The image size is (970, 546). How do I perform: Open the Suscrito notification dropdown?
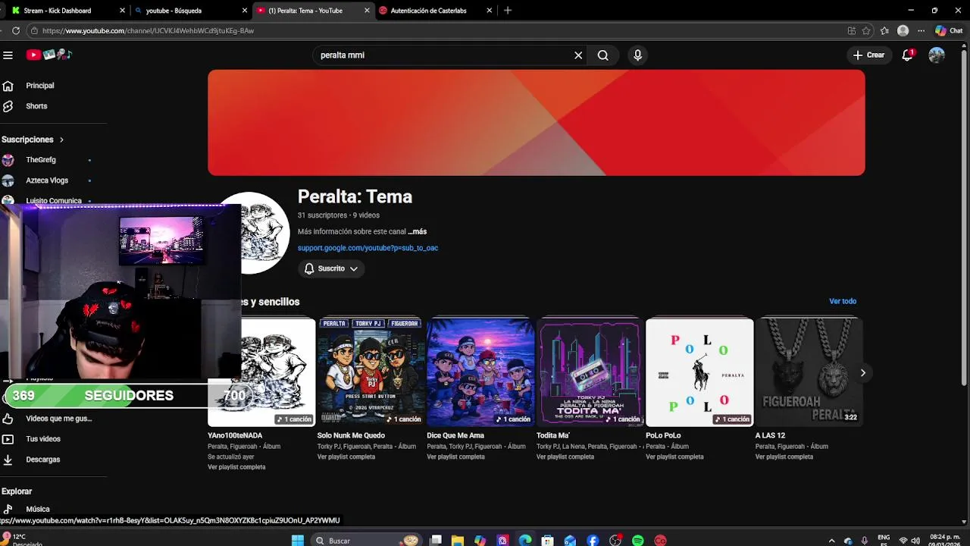point(331,268)
